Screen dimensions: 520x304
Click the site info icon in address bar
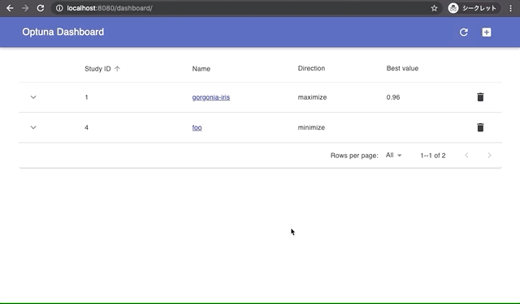pos(59,8)
